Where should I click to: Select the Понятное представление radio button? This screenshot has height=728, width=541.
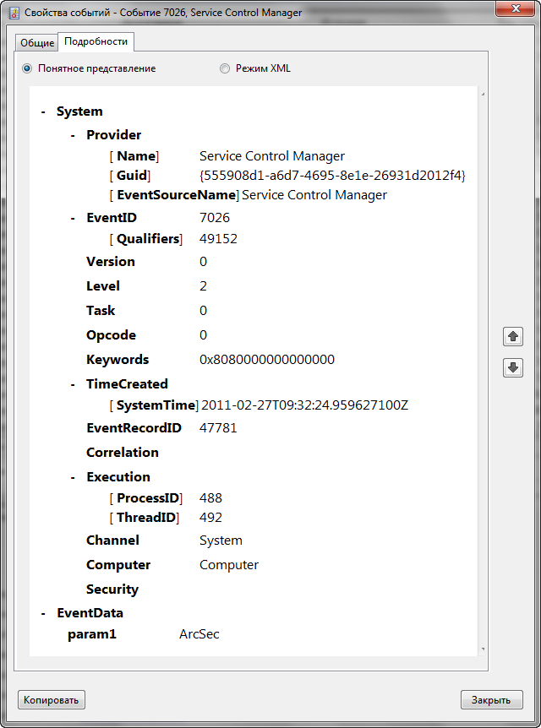point(28,68)
